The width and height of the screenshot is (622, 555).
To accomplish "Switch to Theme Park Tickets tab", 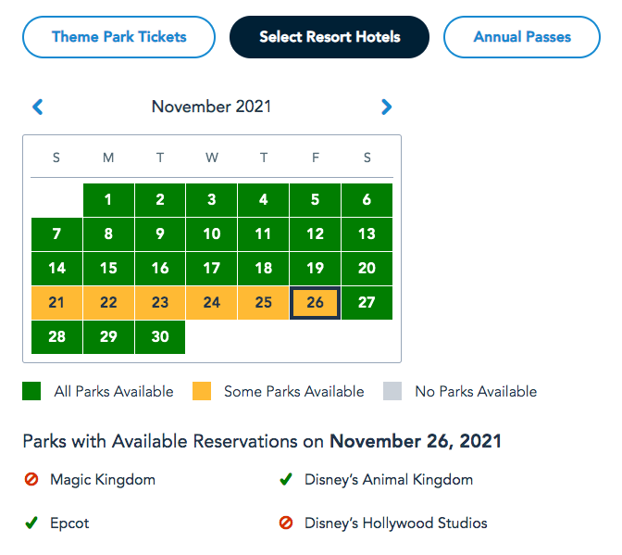I will point(119,37).
